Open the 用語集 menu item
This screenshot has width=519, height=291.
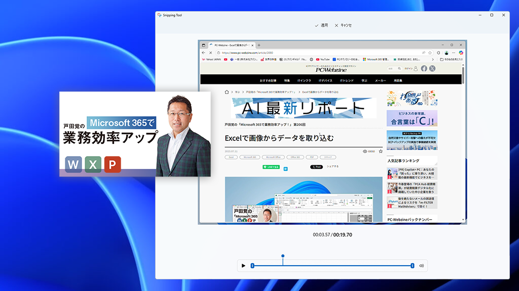click(x=398, y=80)
